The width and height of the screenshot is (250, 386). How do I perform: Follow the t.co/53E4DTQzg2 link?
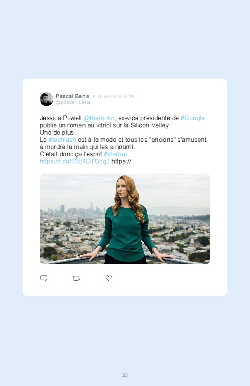[x=75, y=161]
